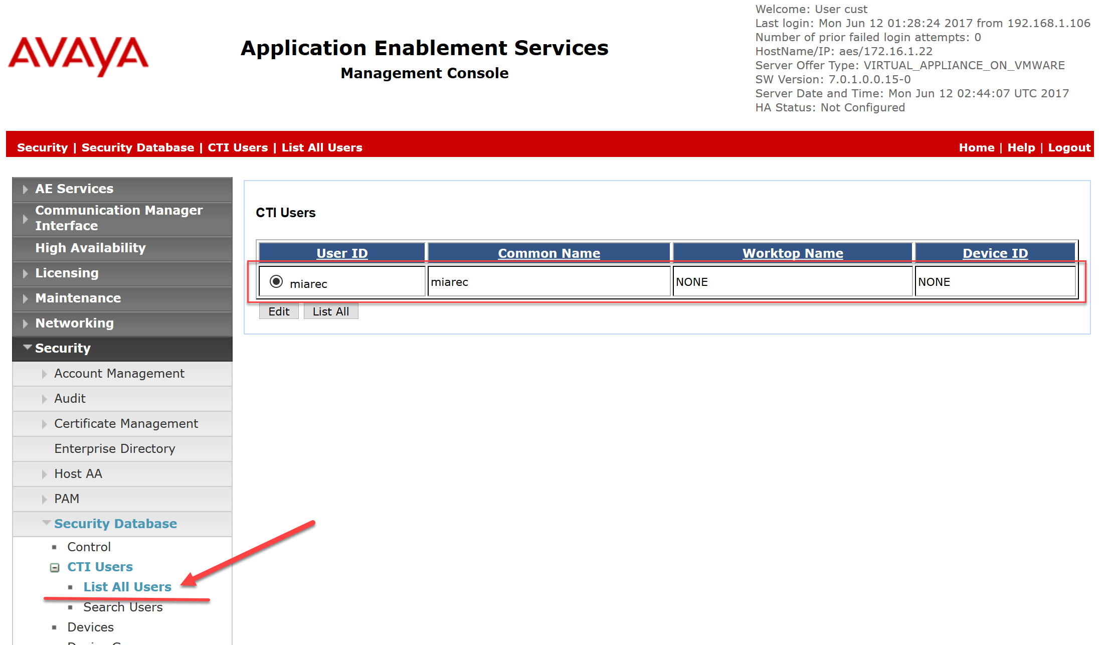Click HostName/IP aes/172.16.1.22 text

point(844,51)
